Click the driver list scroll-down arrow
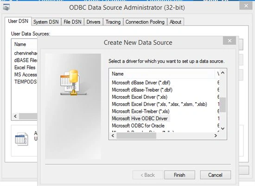This screenshot has height=186, width=255. 223,128
